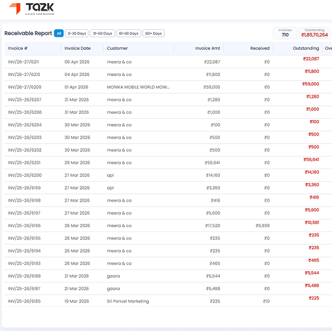The width and height of the screenshot is (332, 331).
Task: Click date 19 Mar 2026
Action: (x=77, y=301)
